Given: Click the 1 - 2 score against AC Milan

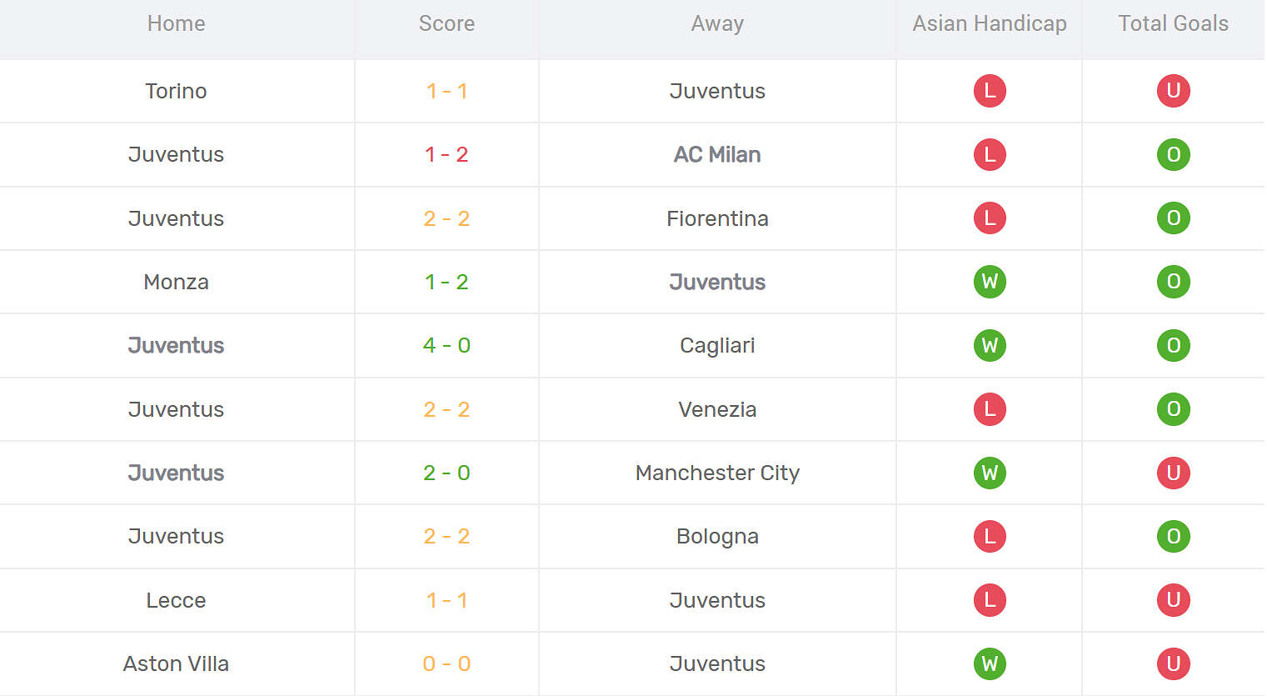Looking at the screenshot, I should click(x=446, y=154).
